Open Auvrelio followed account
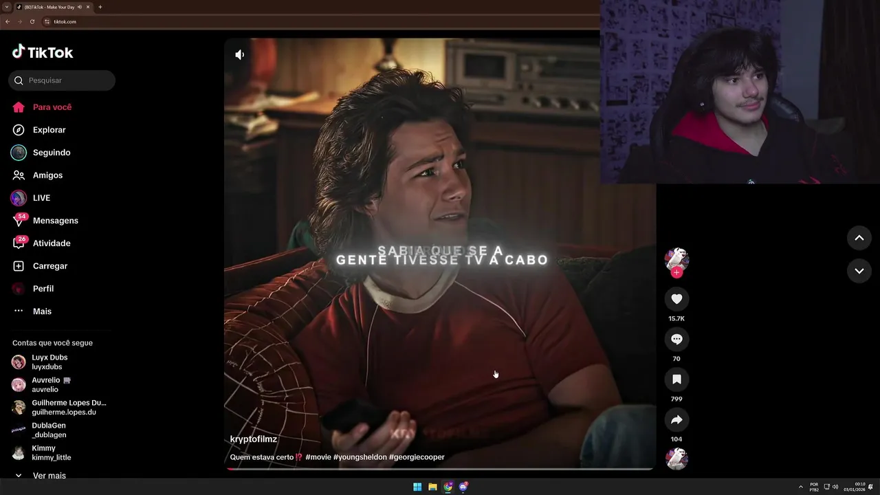This screenshot has height=495, width=880. (x=59, y=385)
